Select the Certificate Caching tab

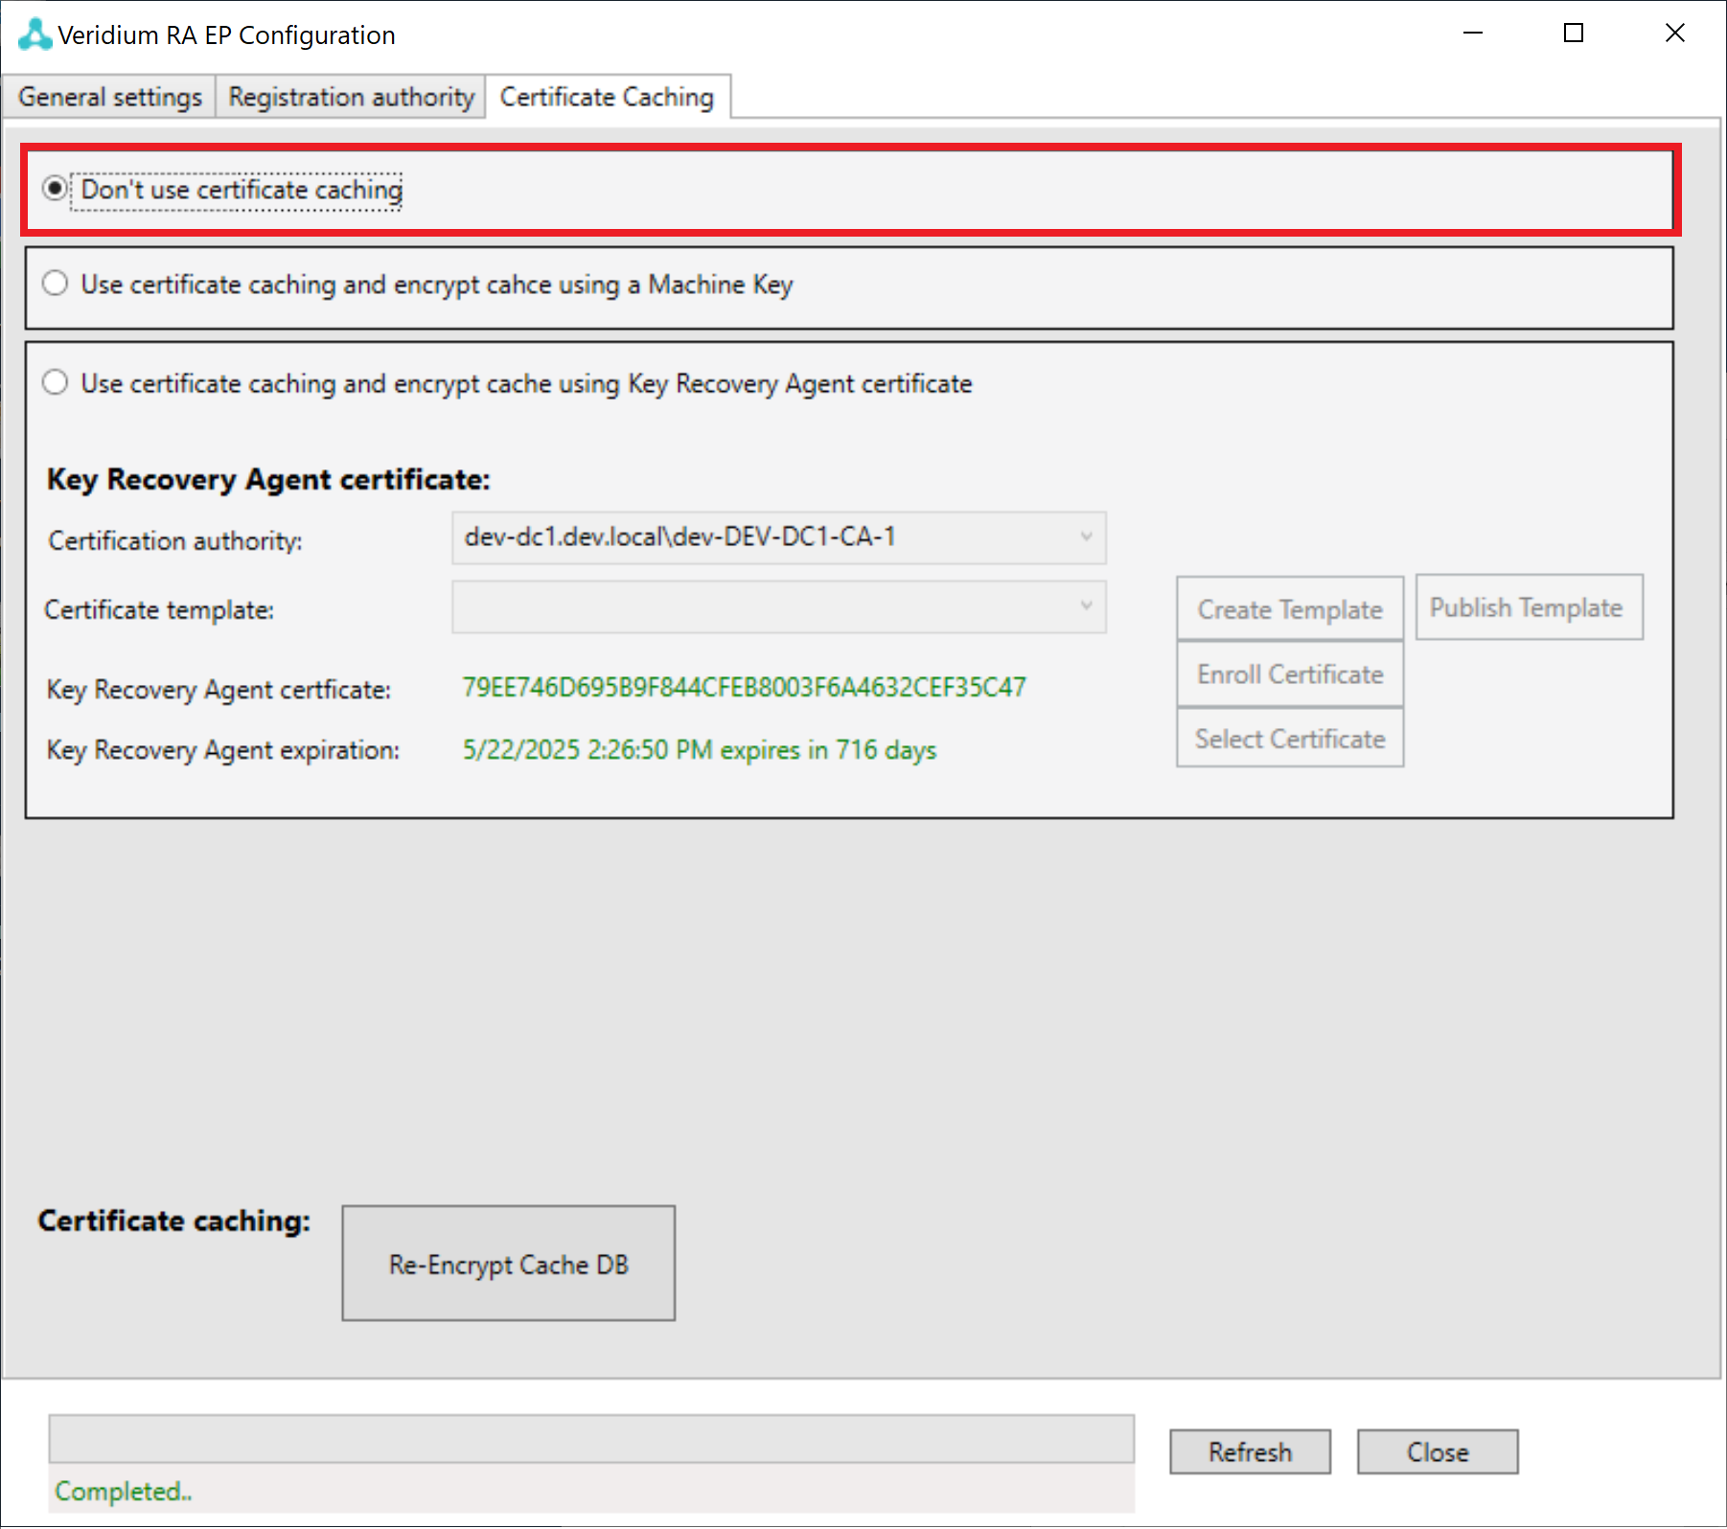click(607, 98)
